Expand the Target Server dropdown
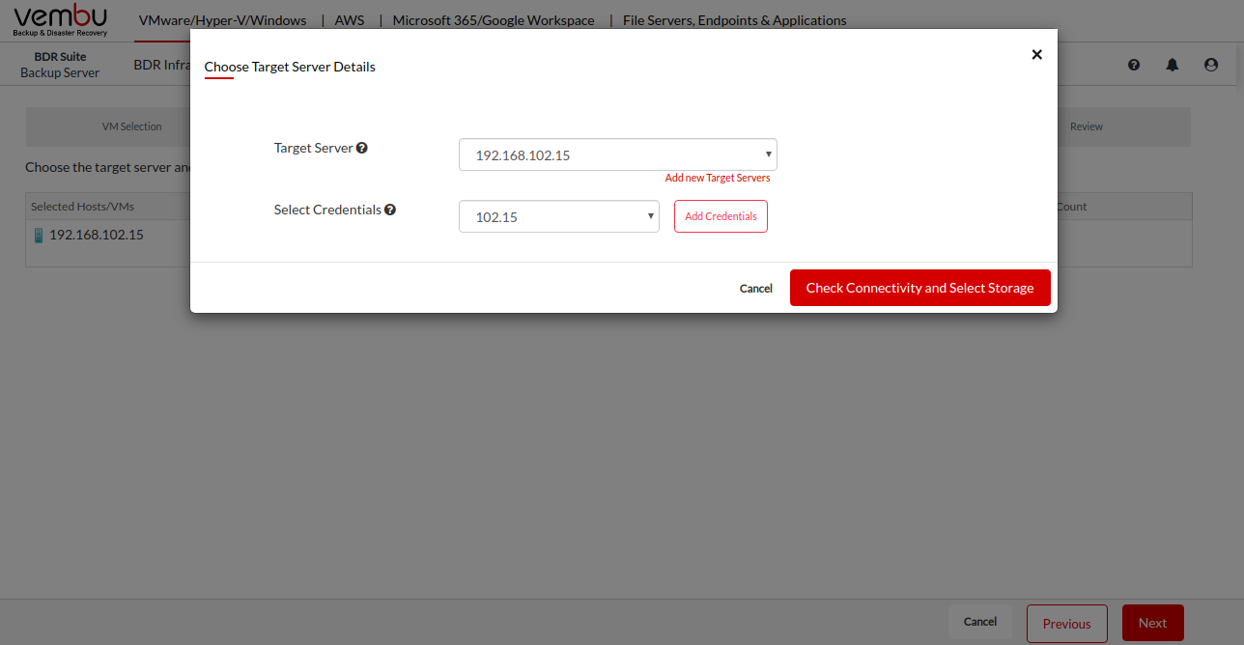1244x645 pixels. pos(617,154)
